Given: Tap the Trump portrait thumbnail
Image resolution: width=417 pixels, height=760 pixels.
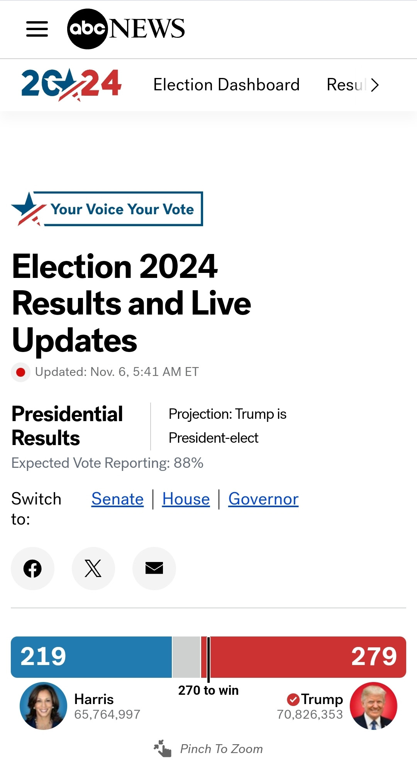Looking at the screenshot, I should click(373, 706).
